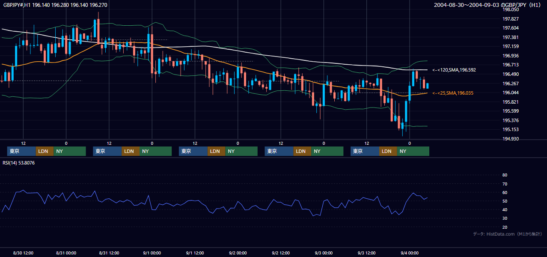Click the 197.159 price axis label
This screenshot has width=547, height=257.
click(x=511, y=46)
